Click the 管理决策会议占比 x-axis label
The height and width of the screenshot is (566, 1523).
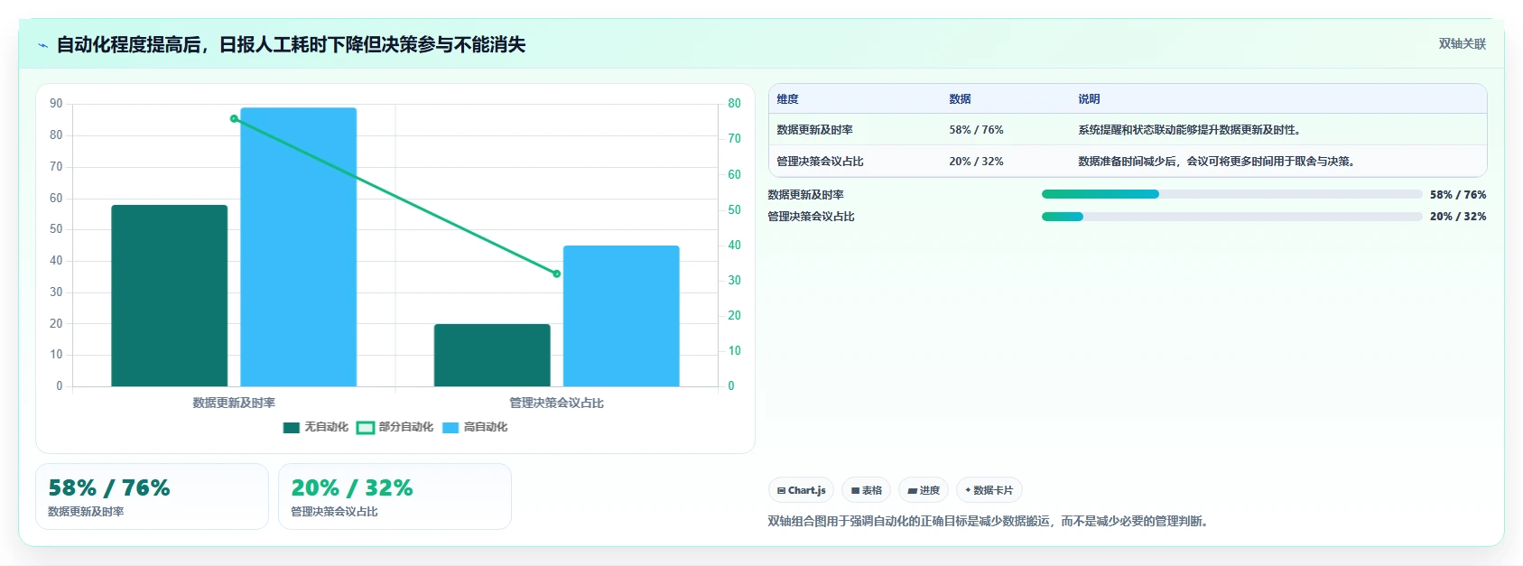(556, 404)
